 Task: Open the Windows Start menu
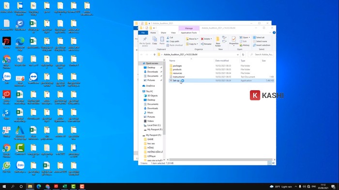tap(4, 186)
